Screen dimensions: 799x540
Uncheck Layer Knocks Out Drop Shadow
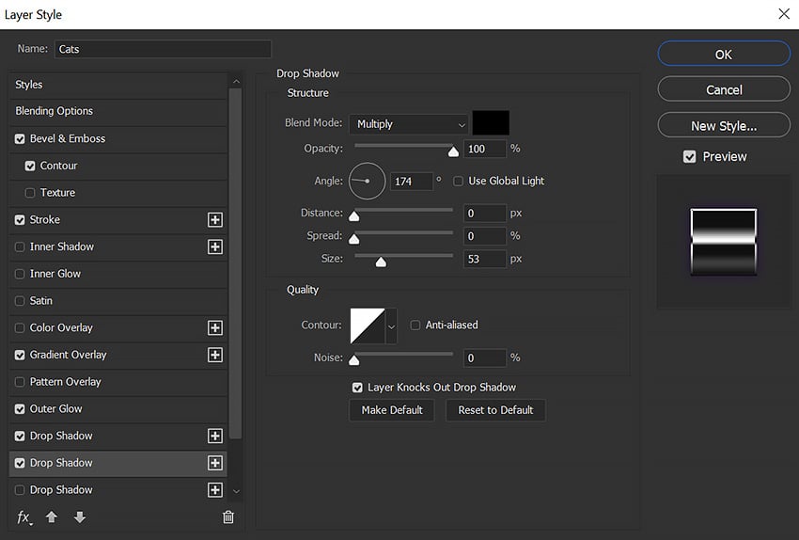(357, 388)
